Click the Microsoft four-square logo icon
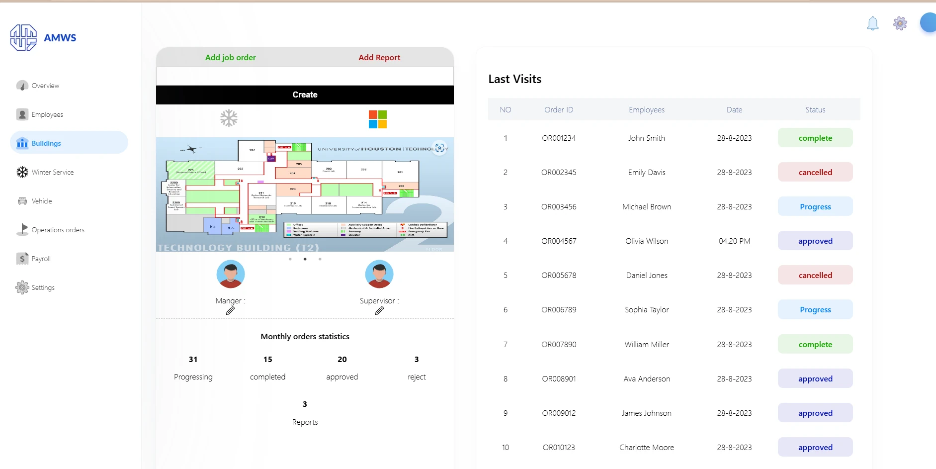Screen dimensions: 936x469 (377, 119)
